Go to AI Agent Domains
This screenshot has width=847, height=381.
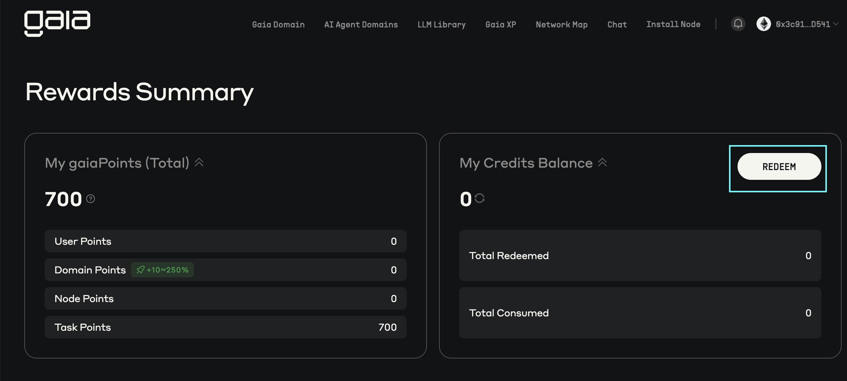(361, 25)
